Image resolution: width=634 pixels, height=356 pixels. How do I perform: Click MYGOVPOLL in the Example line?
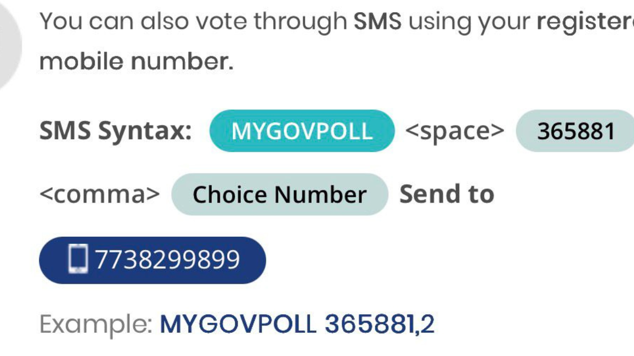tap(238, 324)
